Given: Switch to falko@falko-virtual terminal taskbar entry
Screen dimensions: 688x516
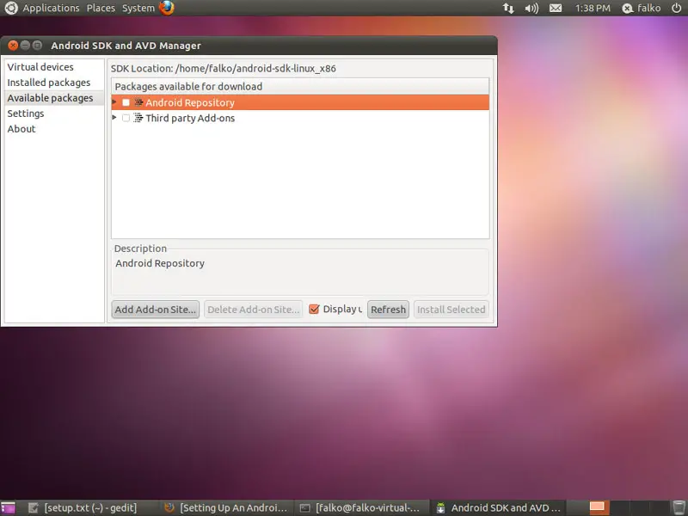Looking at the screenshot, I should coord(359,507).
